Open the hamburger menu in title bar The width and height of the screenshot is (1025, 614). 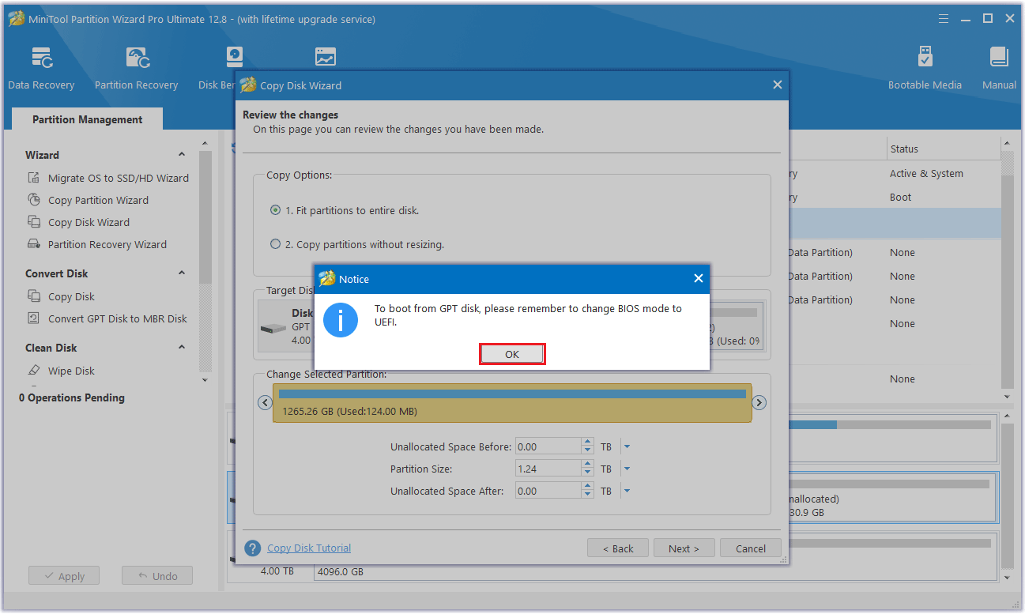click(944, 18)
